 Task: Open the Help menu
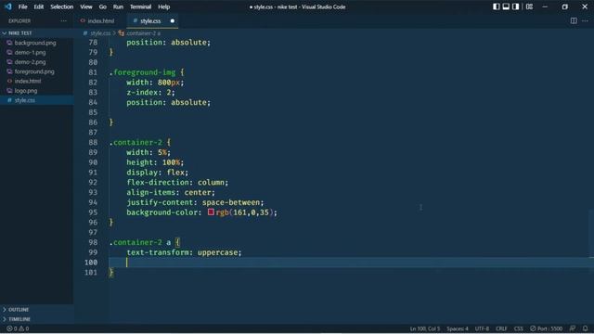pyautogui.click(x=163, y=6)
